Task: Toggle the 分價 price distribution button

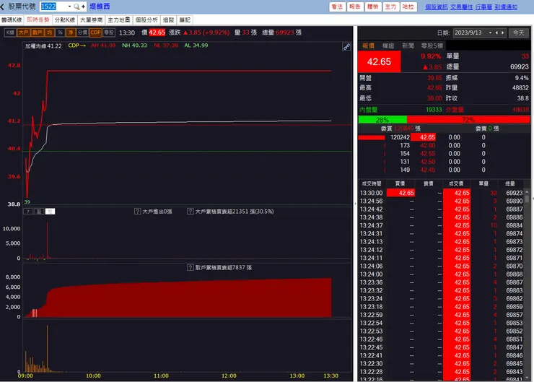Action: coord(82,32)
